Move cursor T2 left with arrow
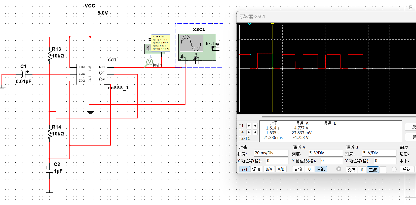 point(249,132)
